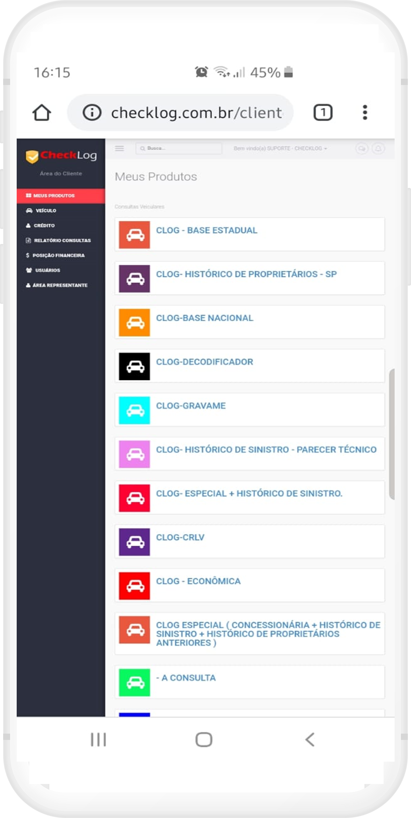This screenshot has height=818, width=411.
Task: Open the chat messages icon in header
Action: (362, 148)
